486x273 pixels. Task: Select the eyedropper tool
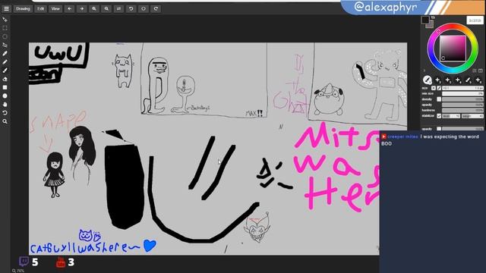(x=5, y=53)
